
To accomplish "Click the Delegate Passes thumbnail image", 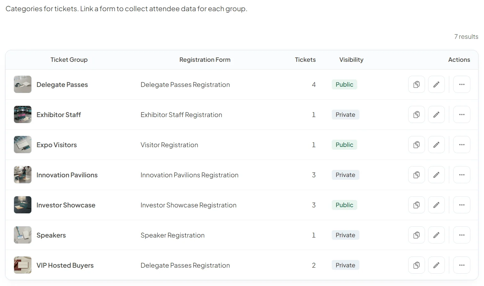I will (23, 84).
